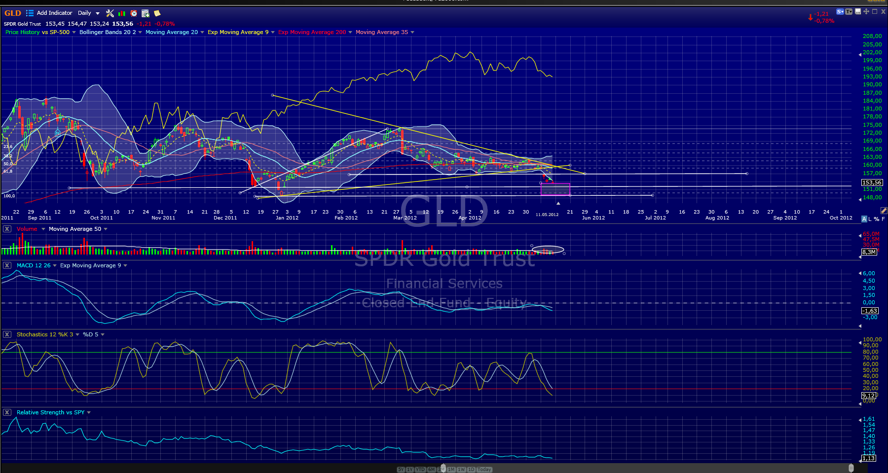Screen dimensions: 888x473
Task: Click the gray T dropdown icon
Action: 849,11
